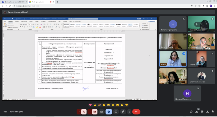This screenshot has height=117, width=217.
Task: Send the laughing tears reaction
Action: click(108, 105)
